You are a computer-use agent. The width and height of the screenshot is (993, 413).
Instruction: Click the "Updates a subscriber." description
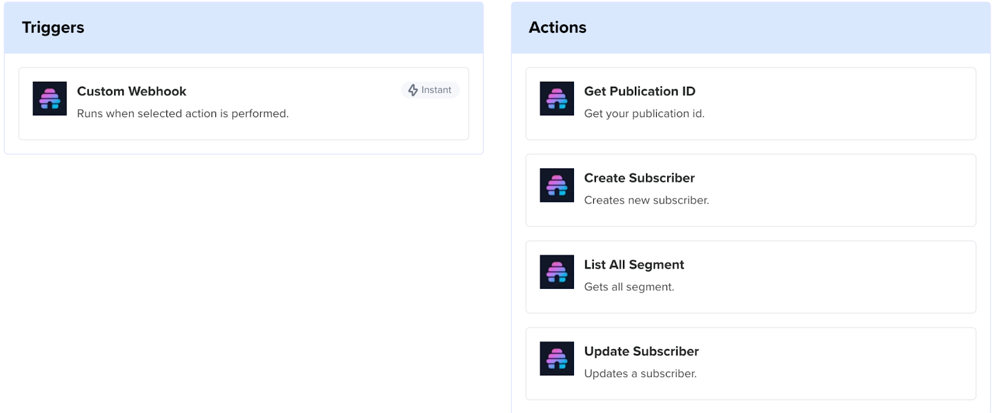(640, 374)
